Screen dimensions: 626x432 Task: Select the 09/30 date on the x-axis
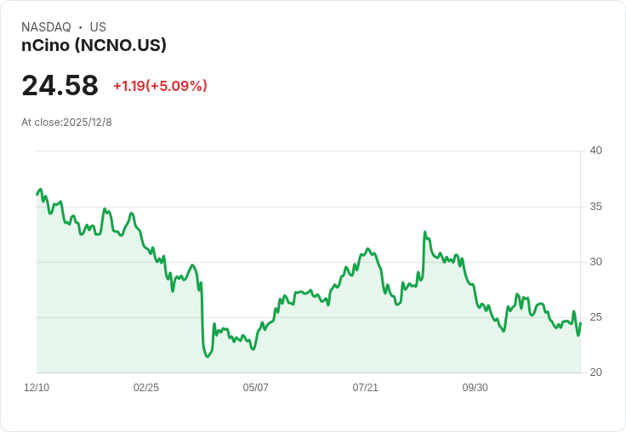tap(475, 388)
